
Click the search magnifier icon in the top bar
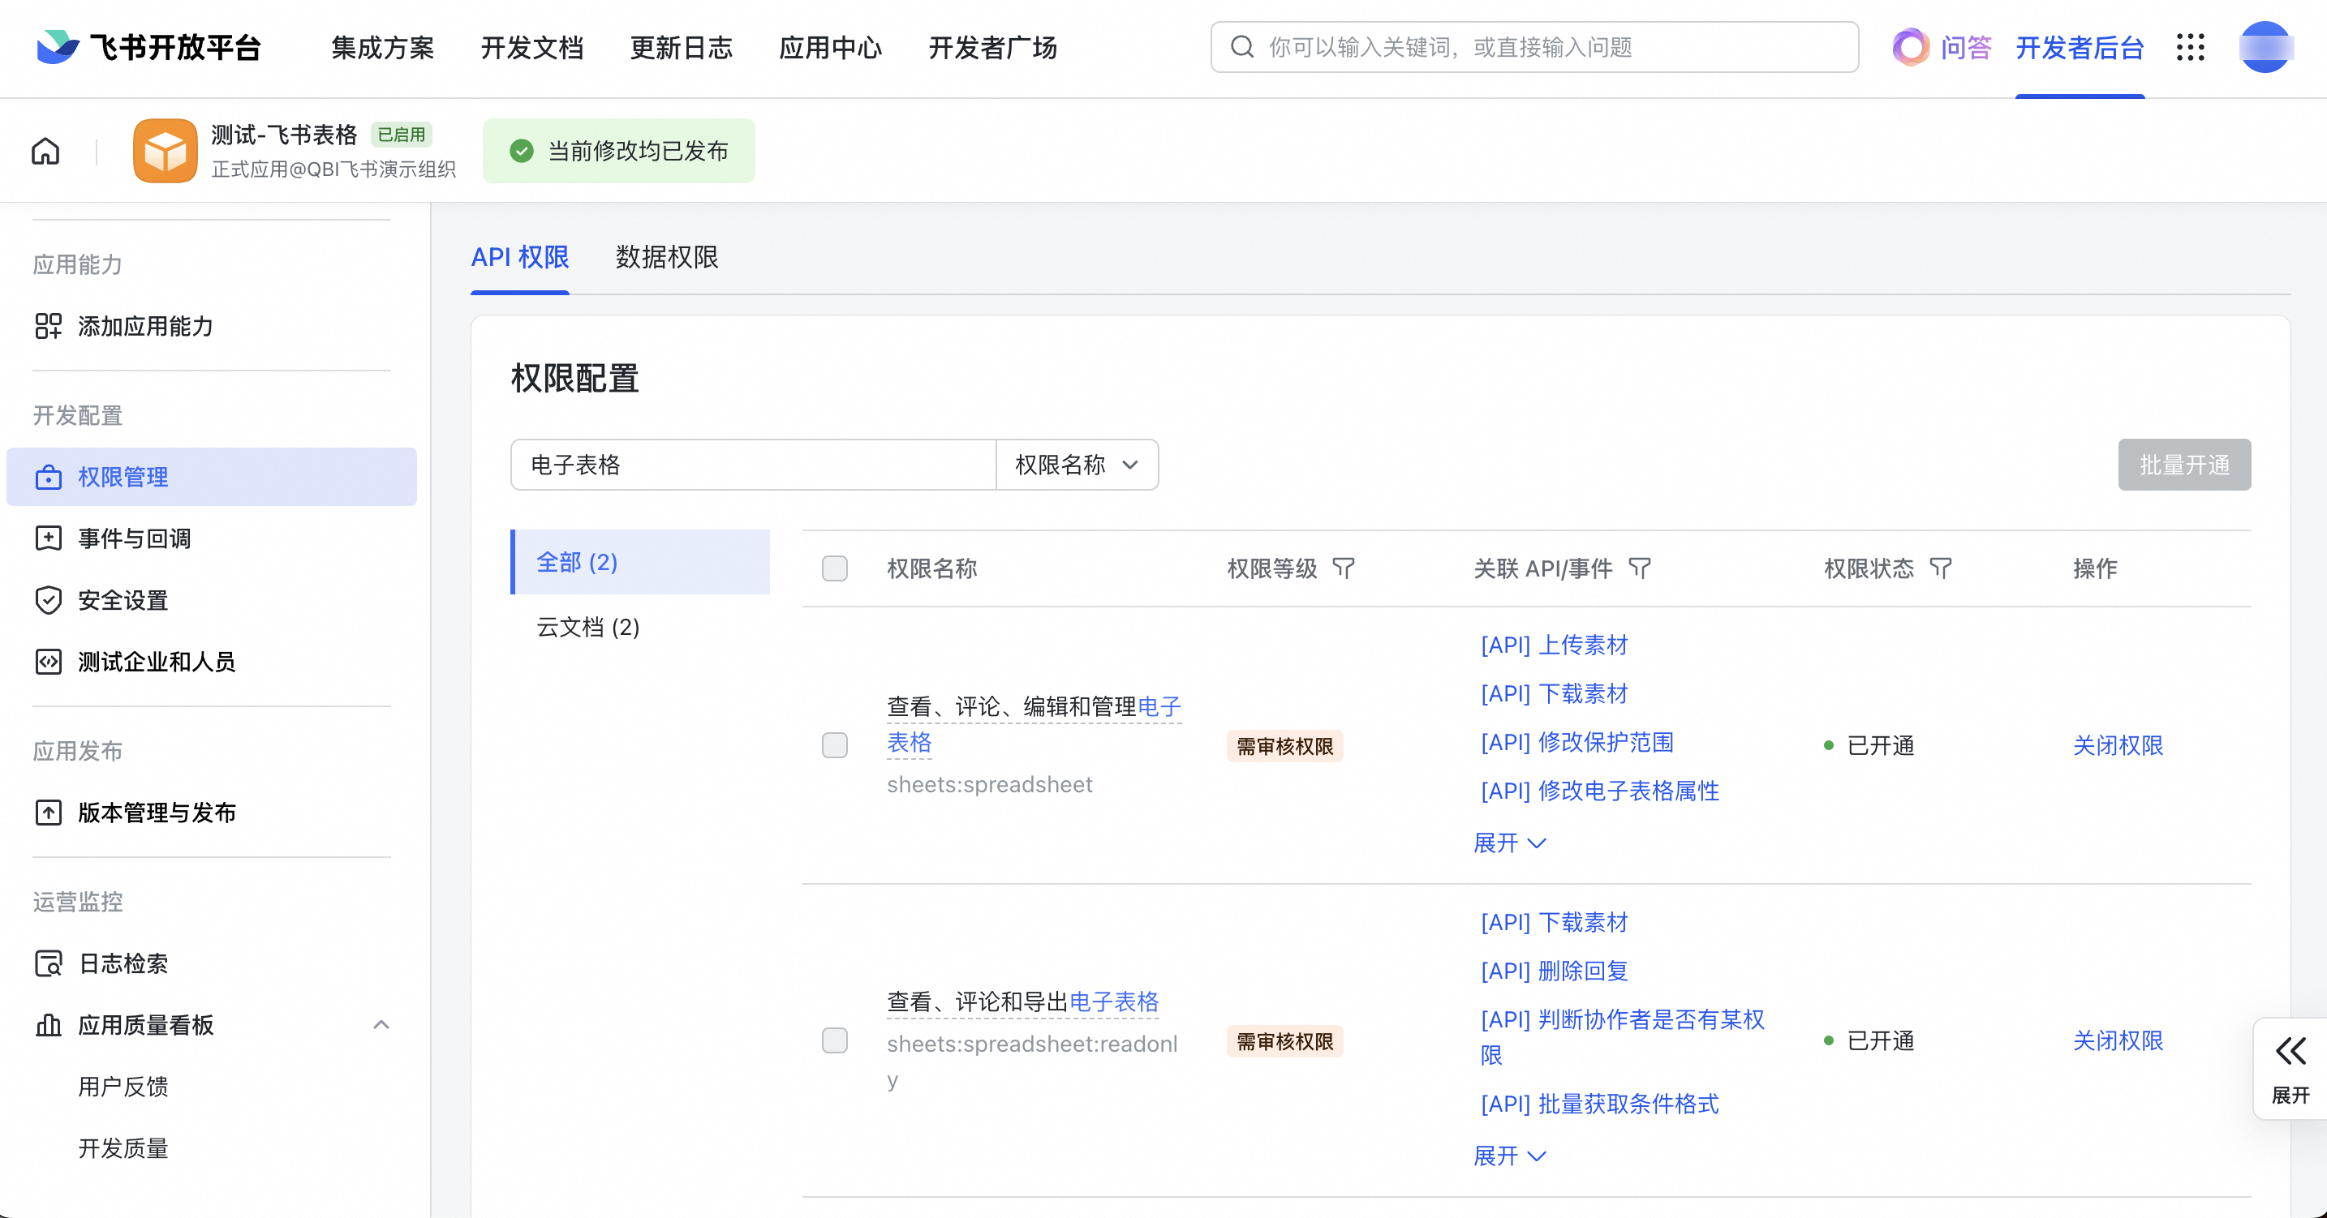point(1243,47)
